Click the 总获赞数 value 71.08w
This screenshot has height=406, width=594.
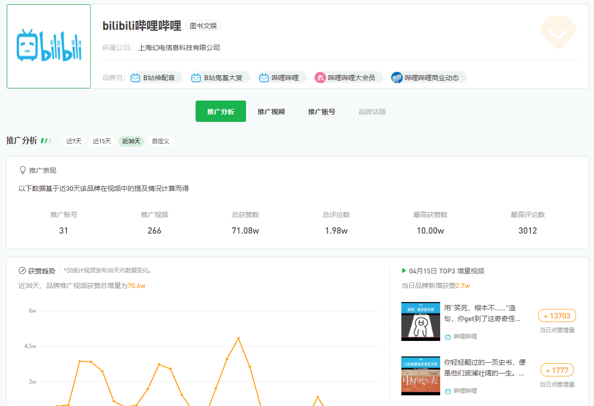245,231
